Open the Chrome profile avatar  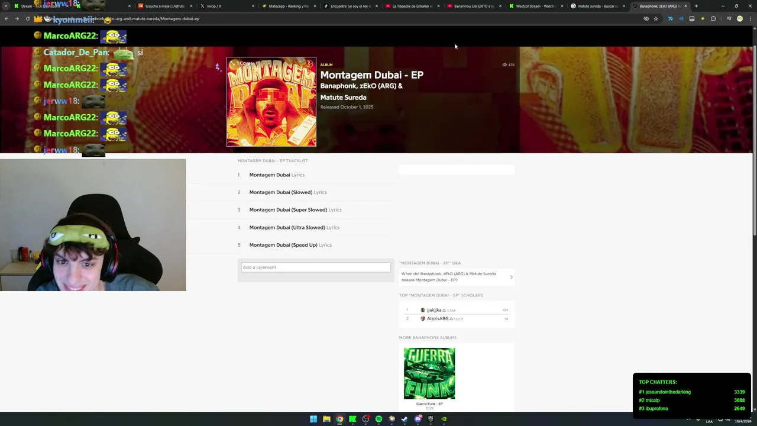tap(739, 18)
